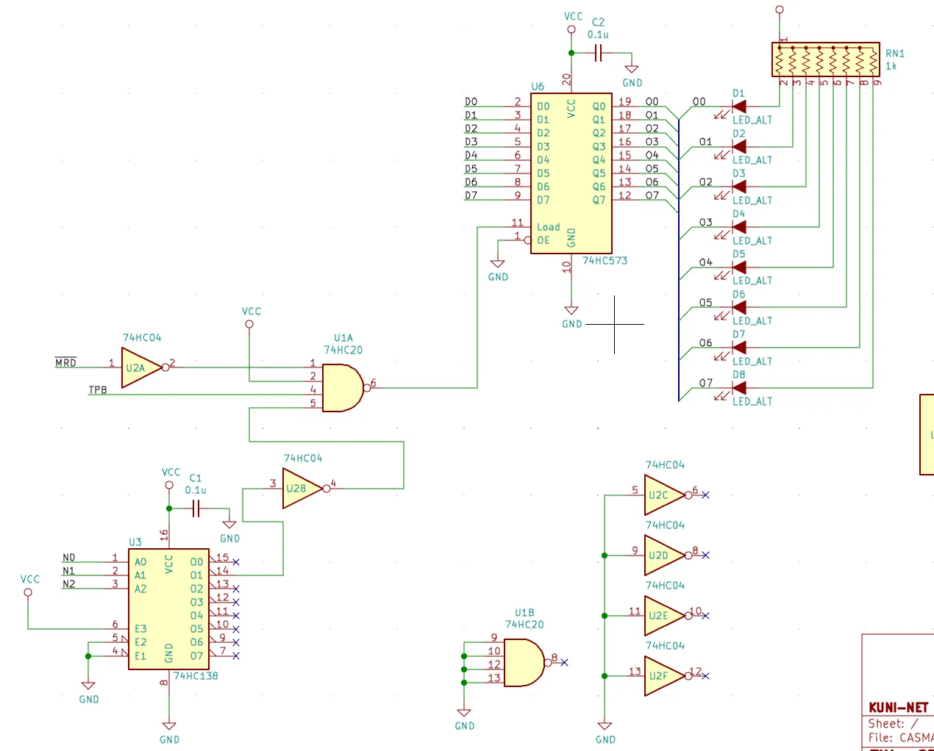This screenshot has height=751, width=934.
Task: Select the O7 label next to LED D8
Action: click(705, 383)
